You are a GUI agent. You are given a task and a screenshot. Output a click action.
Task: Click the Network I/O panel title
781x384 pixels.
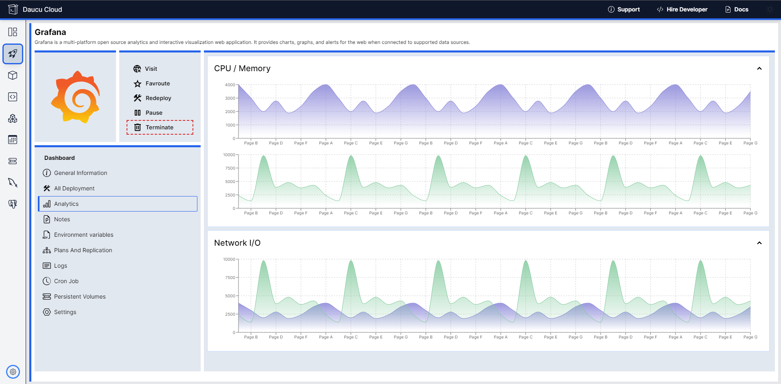pyautogui.click(x=237, y=243)
